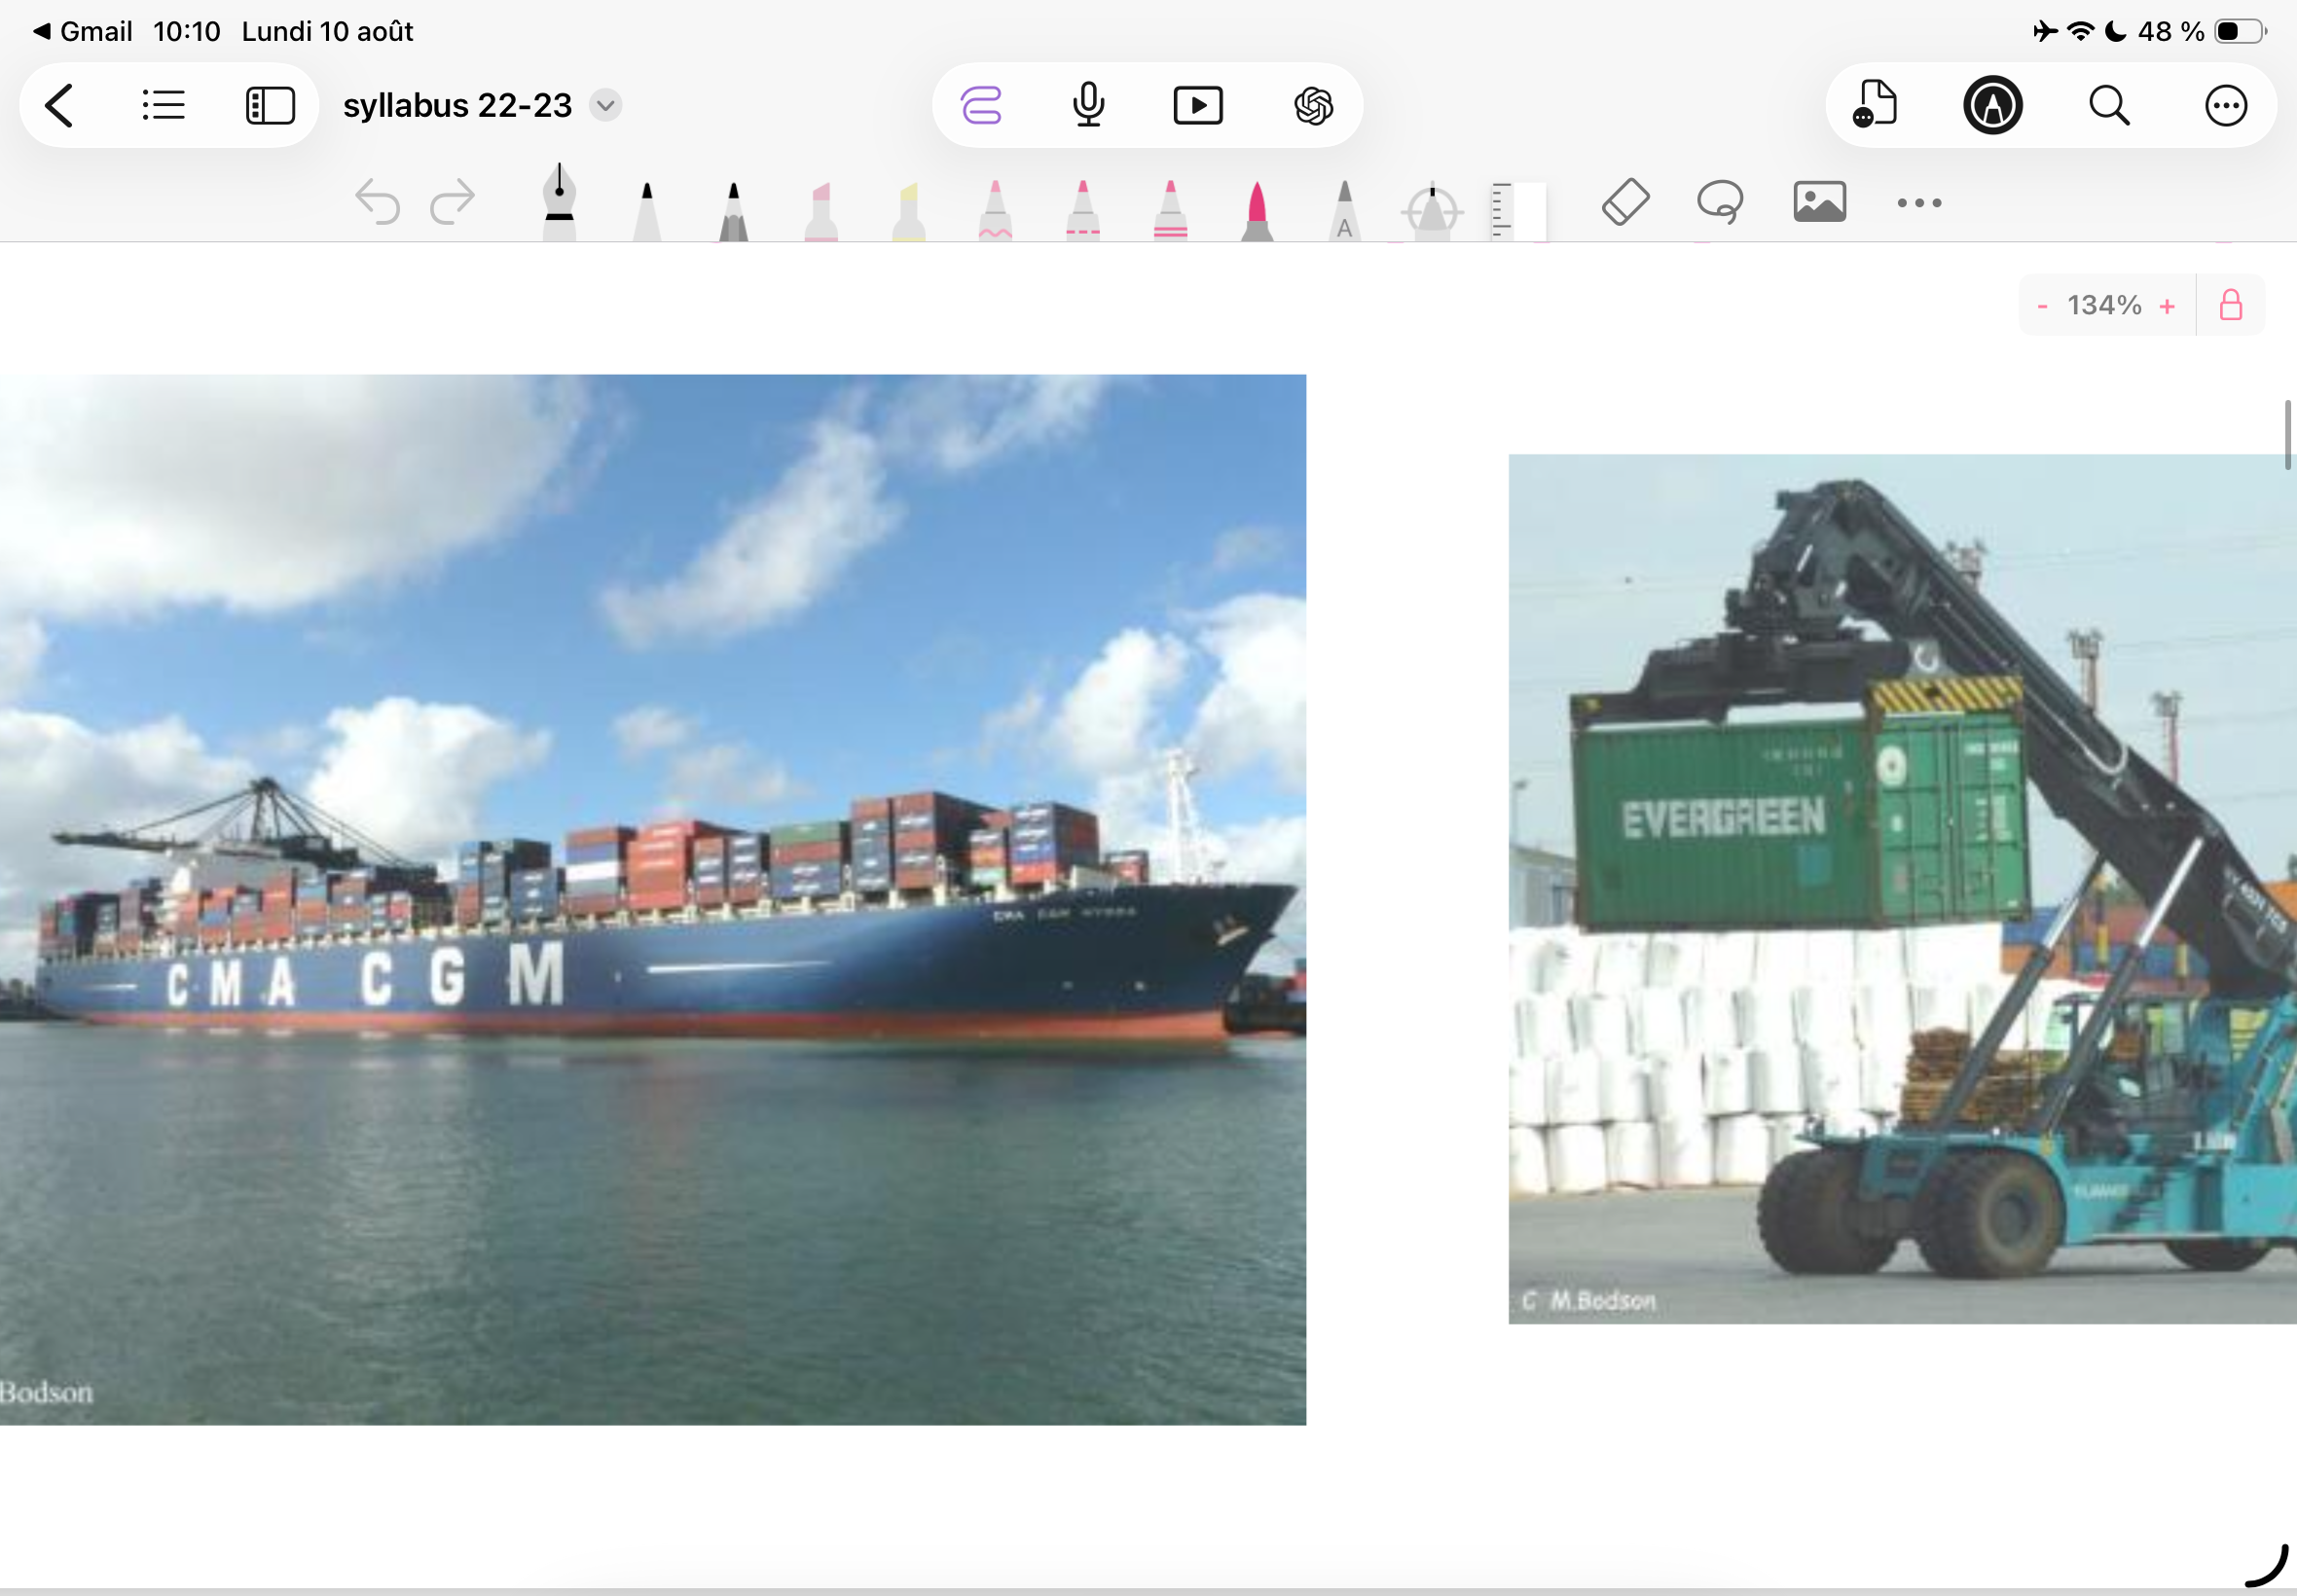Select the shape compass tool

[x=1432, y=211]
